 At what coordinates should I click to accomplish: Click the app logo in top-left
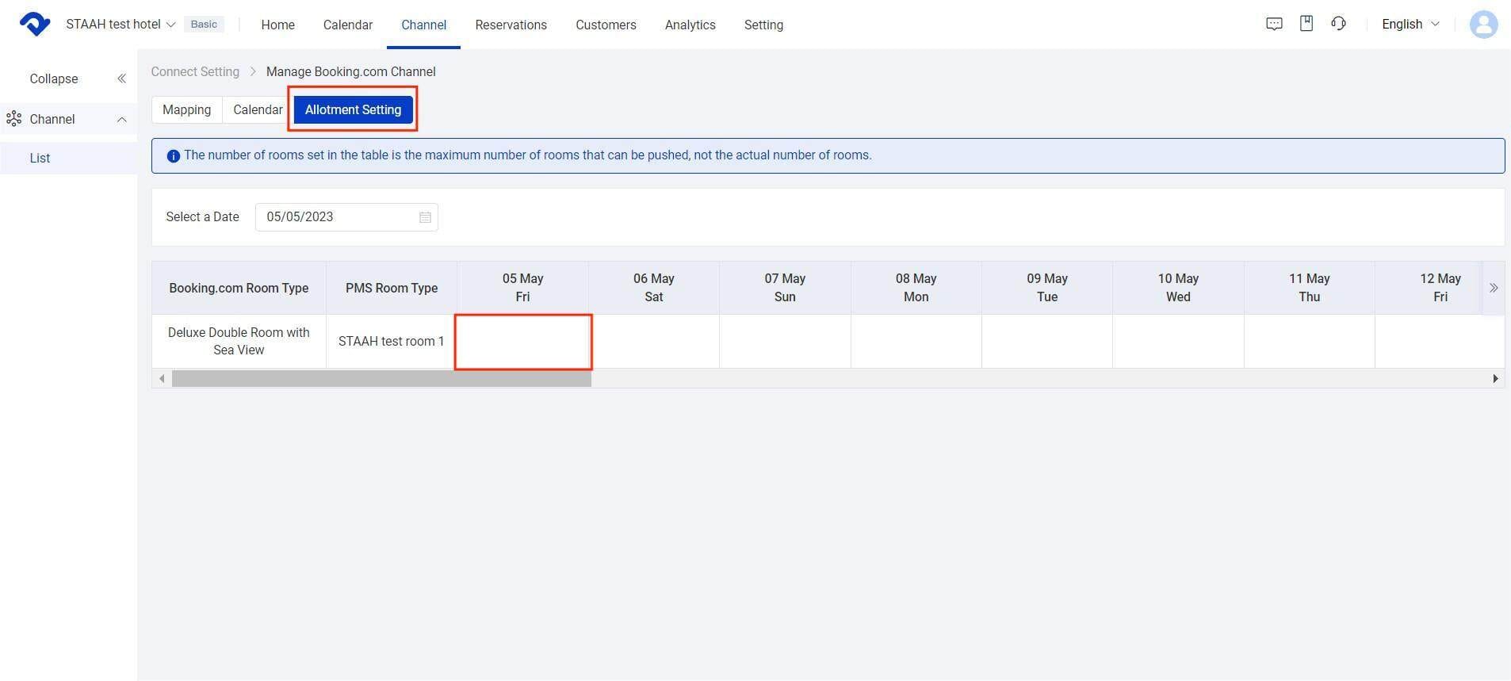pyautogui.click(x=34, y=24)
